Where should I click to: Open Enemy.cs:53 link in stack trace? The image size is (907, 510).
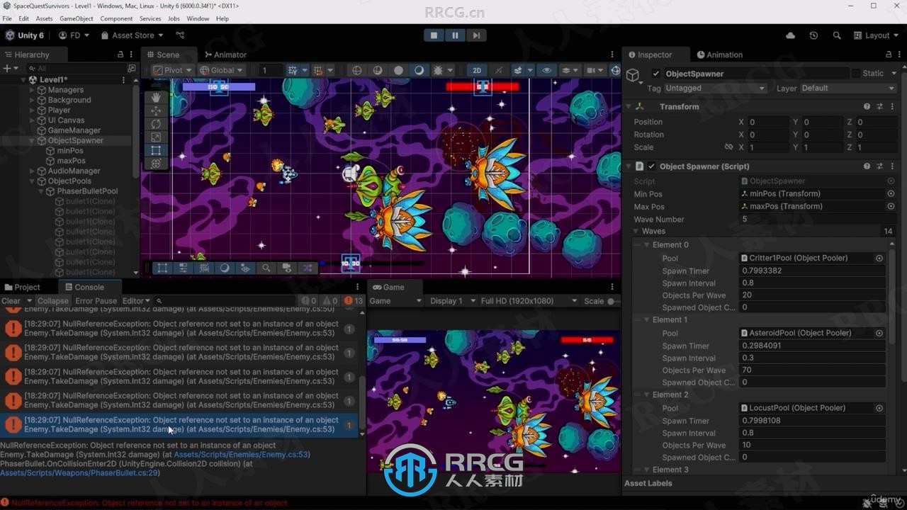click(242, 455)
